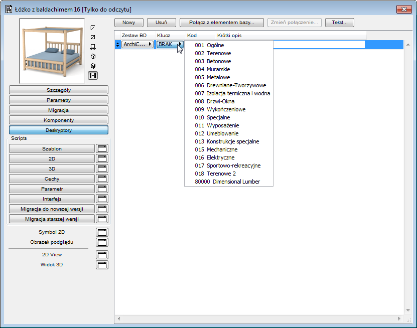Click the Krótki opis input field
Image resolution: width=417 pixels, height=328 pixels.
coord(319,45)
